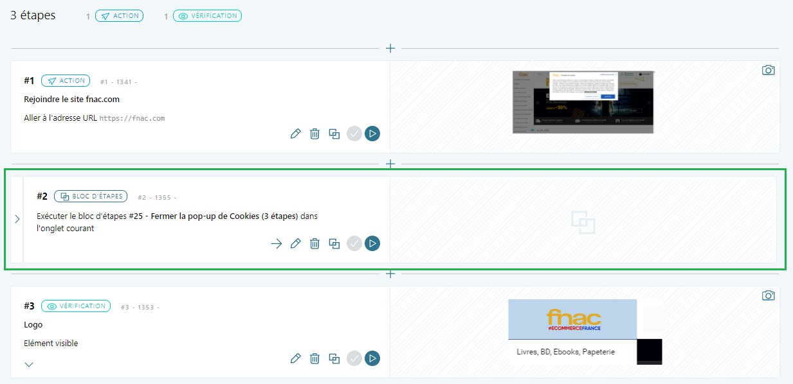Screen dimensions: 793x384
Task: Edit step #2 block with the pencil icon
Action: (x=296, y=243)
